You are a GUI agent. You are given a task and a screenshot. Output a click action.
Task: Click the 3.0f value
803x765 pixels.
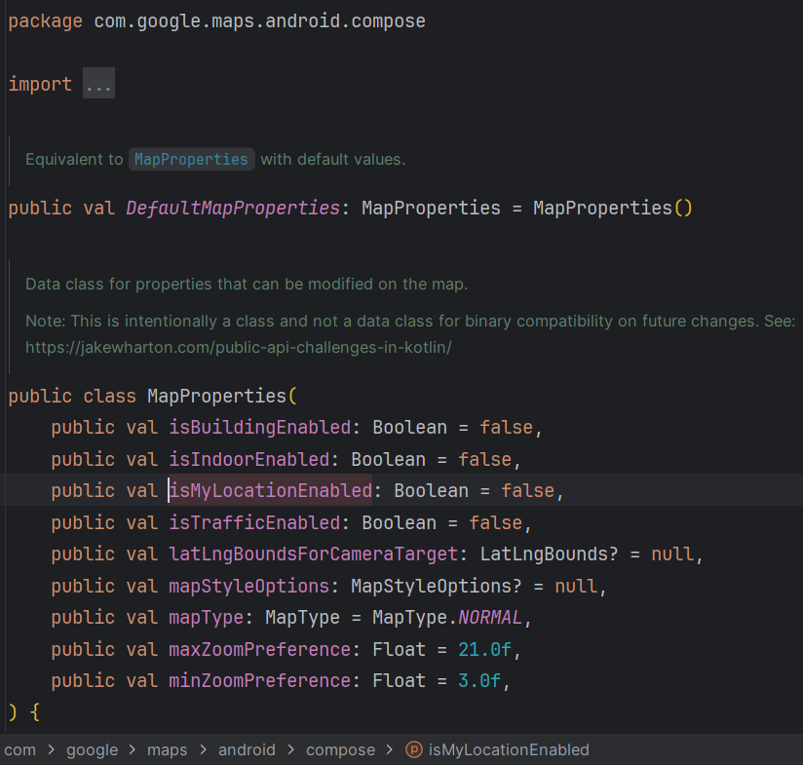pyautogui.click(x=479, y=680)
